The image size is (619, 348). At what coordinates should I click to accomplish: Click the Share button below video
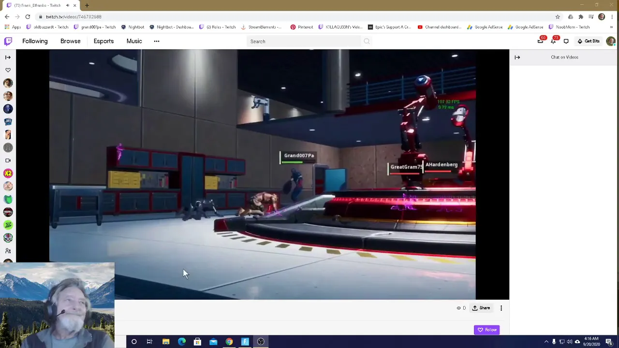tap(481, 308)
